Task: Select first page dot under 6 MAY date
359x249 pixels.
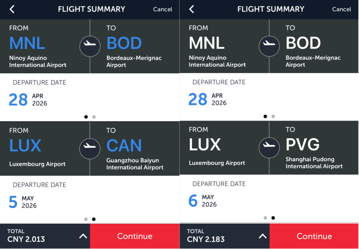Action: tap(265, 218)
